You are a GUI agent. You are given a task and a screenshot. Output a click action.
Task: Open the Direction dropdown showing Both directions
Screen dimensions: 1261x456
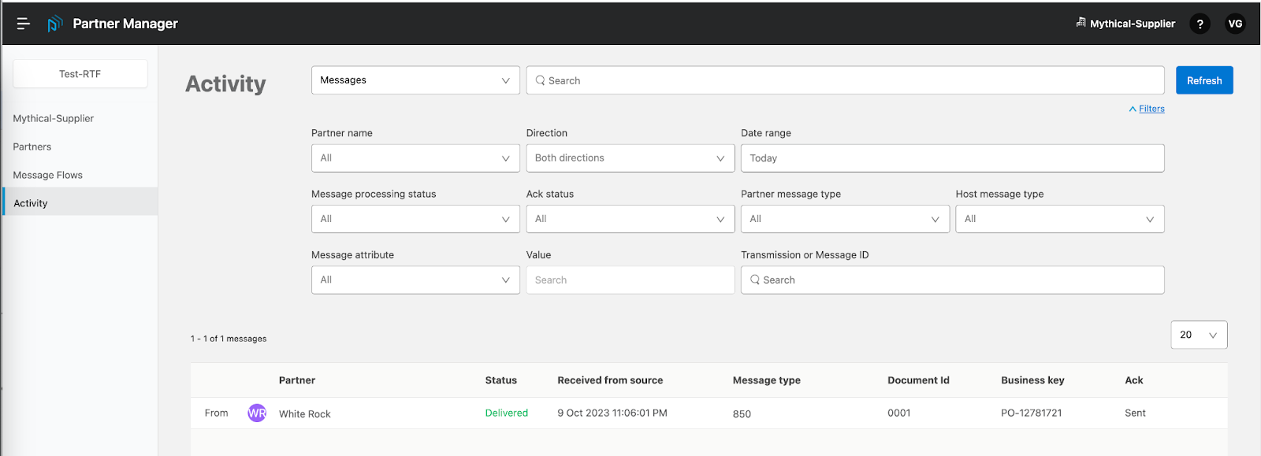coord(630,158)
